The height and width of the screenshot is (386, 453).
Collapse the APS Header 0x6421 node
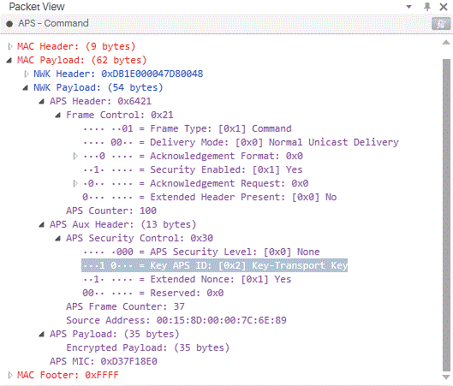pos(42,101)
